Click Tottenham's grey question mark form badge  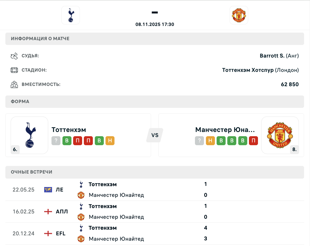pos(56,141)
